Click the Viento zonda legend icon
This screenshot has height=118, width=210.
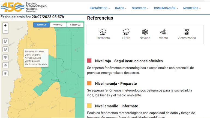click(x=187, y=32)
